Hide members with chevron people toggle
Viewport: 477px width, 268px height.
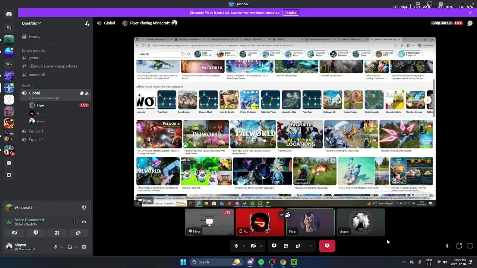pyautogui.click(x=285, y=214)
